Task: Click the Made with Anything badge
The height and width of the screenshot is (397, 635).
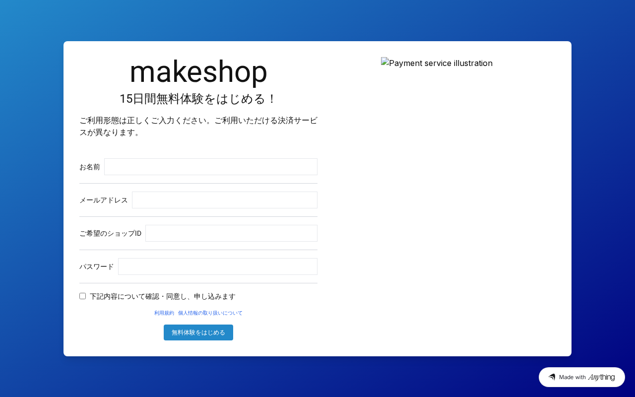Action: (x=582, y=377)
